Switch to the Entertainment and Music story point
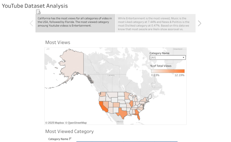The width and height of the screenshot is (231, 142). 155,23
